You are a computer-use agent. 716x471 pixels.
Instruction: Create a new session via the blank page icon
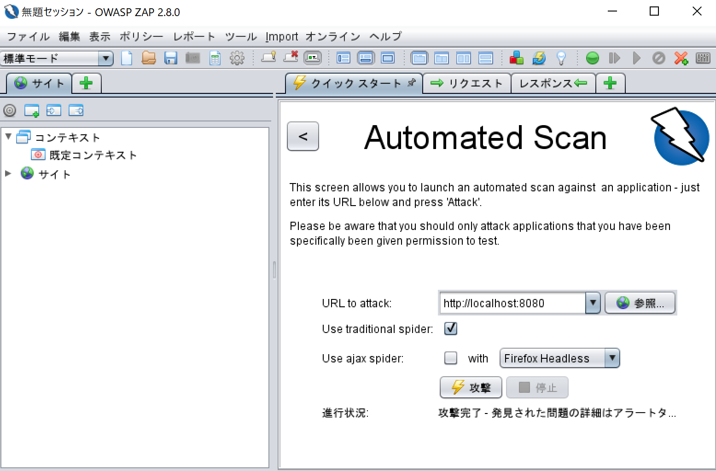127,58
